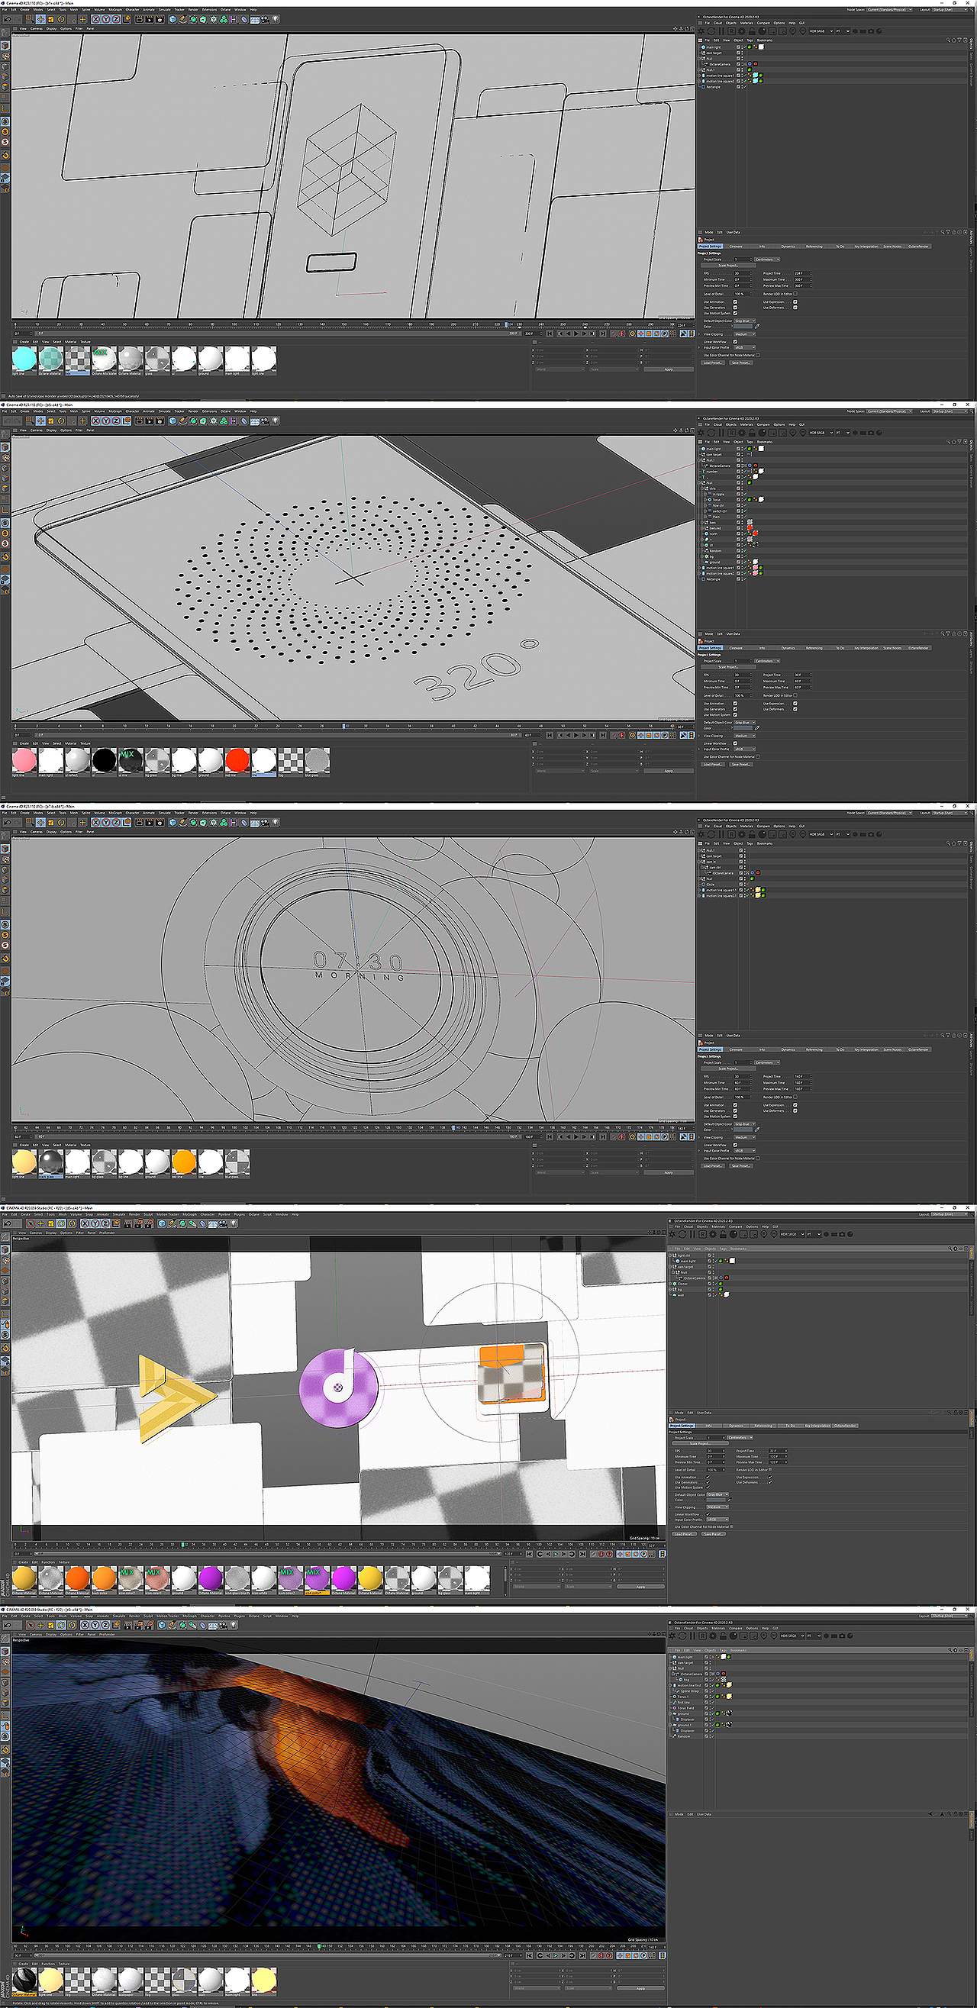The width and height of the screenshot is (977, 2008).
Task: Open View Clipping Medium dropdown in cube wireframe window
Action: [x=745, y=334]
